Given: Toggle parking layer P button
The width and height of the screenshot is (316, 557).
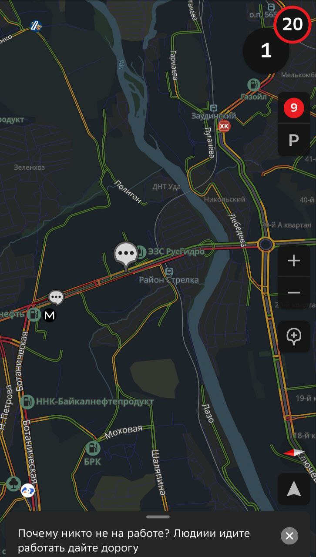Looking at the screenshot, I should click(x=294, y=140).
